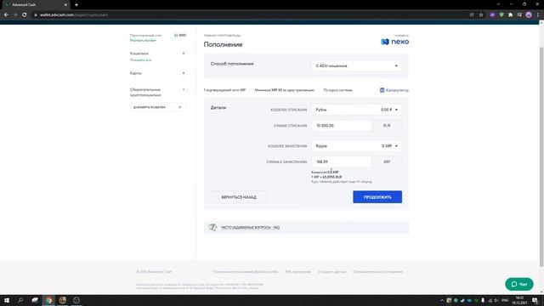Viewport: 544px width, 306px height.
Task: Open the Chrome profile avatar
Action: (529, 15)
